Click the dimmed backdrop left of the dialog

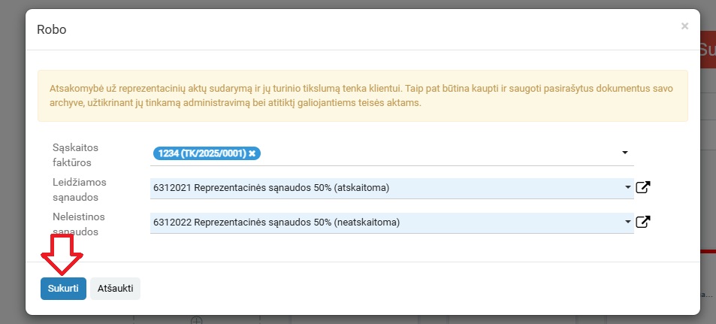(12, 162)
